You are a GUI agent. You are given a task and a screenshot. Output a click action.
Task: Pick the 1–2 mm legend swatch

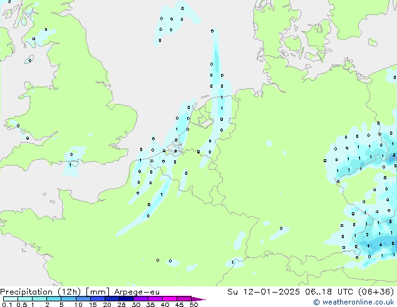tap(39, 299)
